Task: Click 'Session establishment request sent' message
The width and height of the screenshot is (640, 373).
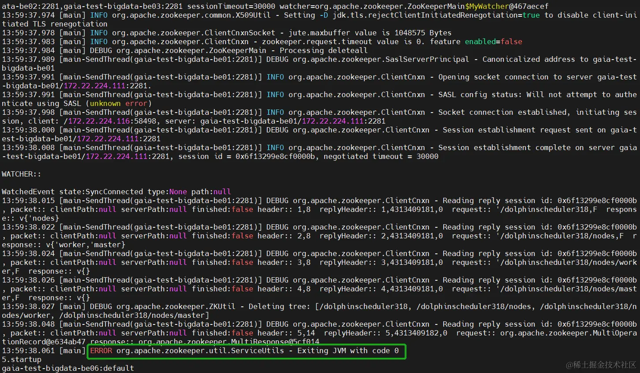Action: click(513, 130)
